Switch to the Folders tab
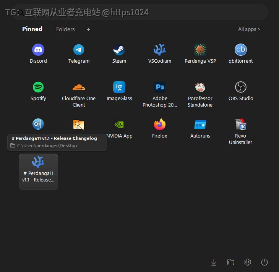The image size is (279, 272). pos(65,29)
